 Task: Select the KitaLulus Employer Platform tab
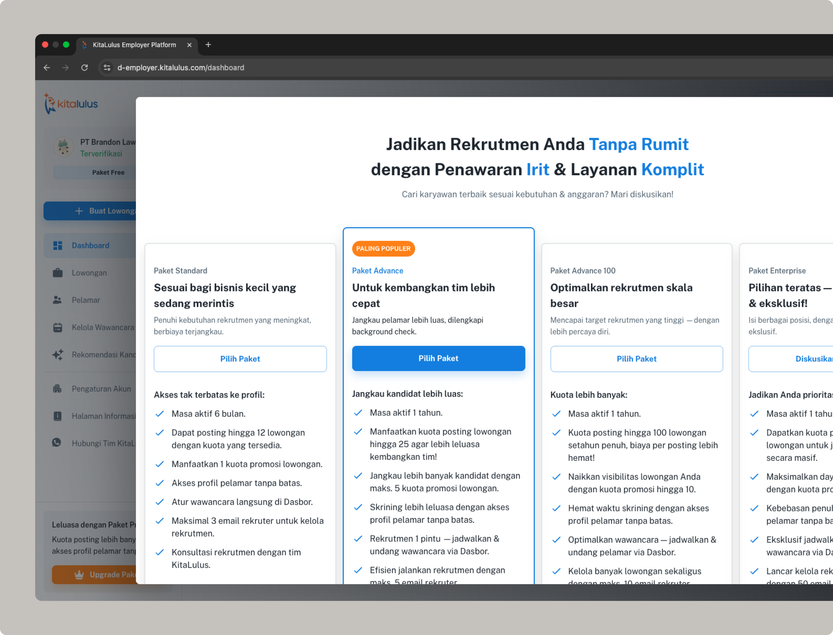click(x=134, y=45)
